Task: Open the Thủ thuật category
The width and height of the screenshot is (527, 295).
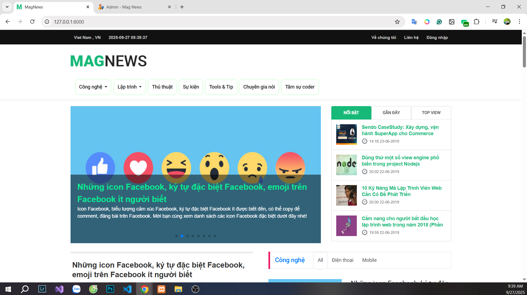Action: tap(162, 87)
